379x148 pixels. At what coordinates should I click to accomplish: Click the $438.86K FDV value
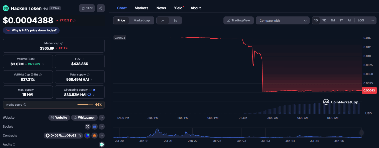80,64
